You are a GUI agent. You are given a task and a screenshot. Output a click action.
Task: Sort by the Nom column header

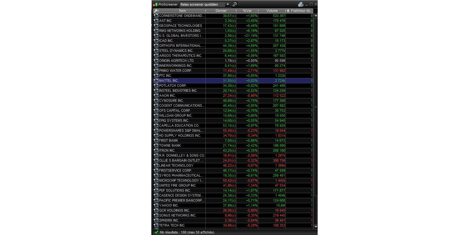coord(182,11)
